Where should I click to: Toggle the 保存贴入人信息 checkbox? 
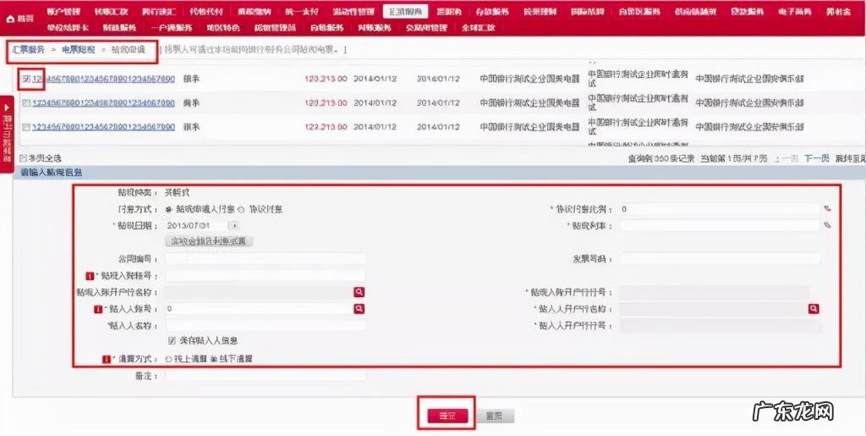click(x=172, y=341)
